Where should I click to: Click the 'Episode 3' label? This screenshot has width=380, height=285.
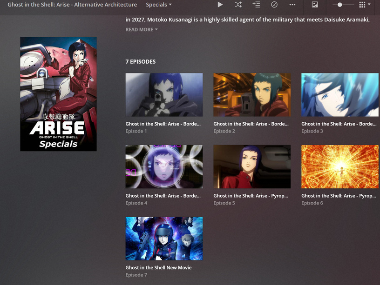(x=312, y=131)
